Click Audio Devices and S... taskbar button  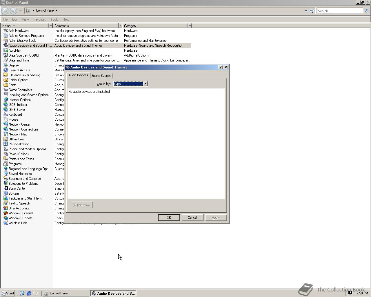[x=113, y=293]
